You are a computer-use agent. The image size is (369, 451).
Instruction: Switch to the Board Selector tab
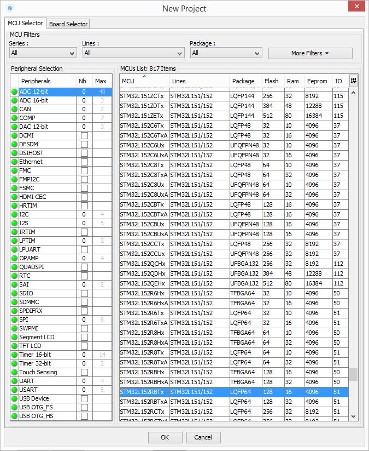[68, 24]
